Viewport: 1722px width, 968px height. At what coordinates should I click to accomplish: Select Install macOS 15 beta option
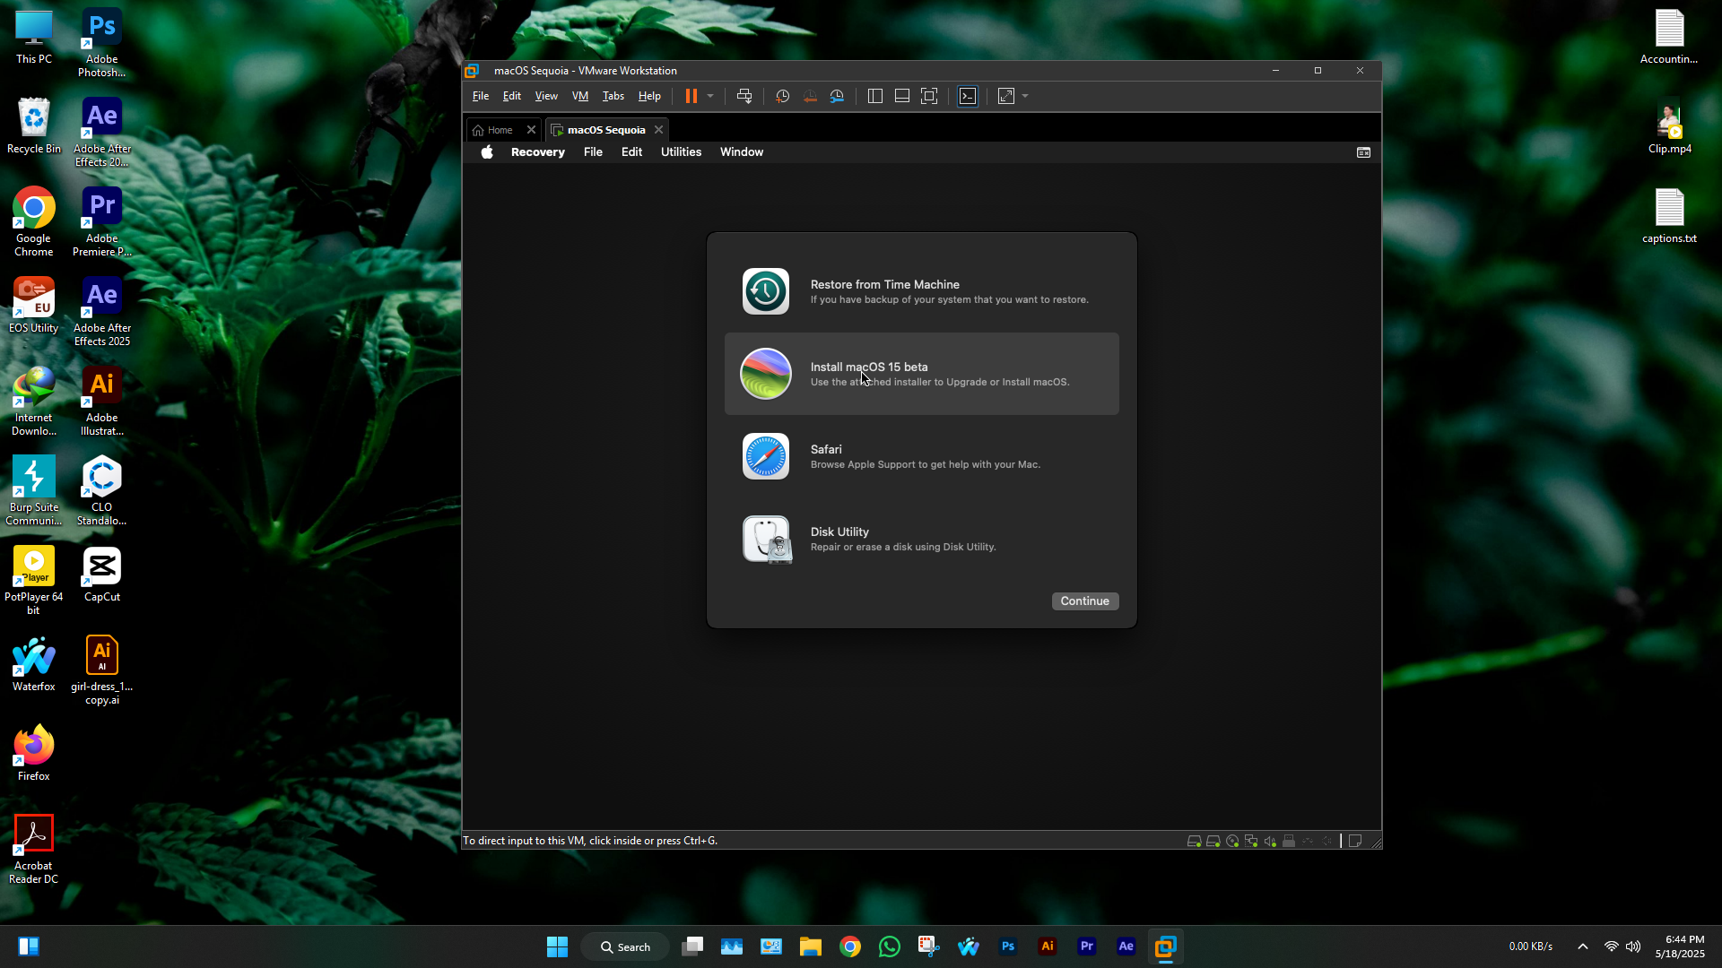click(x=921, y=374)
